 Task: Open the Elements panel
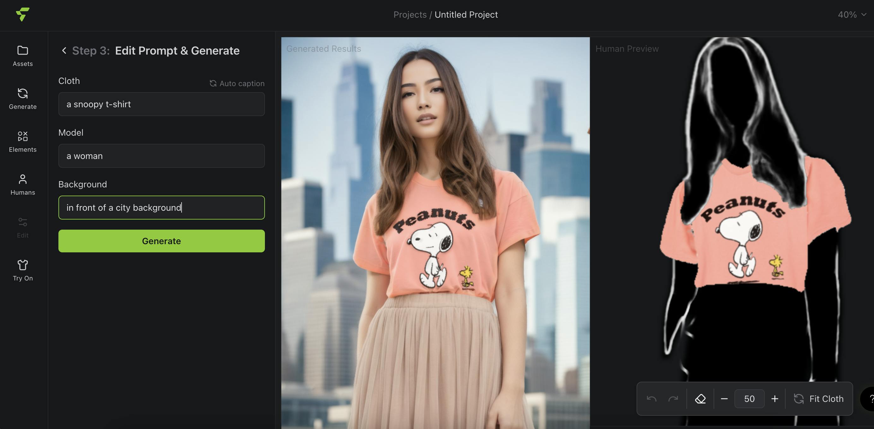tap(23, 141)
